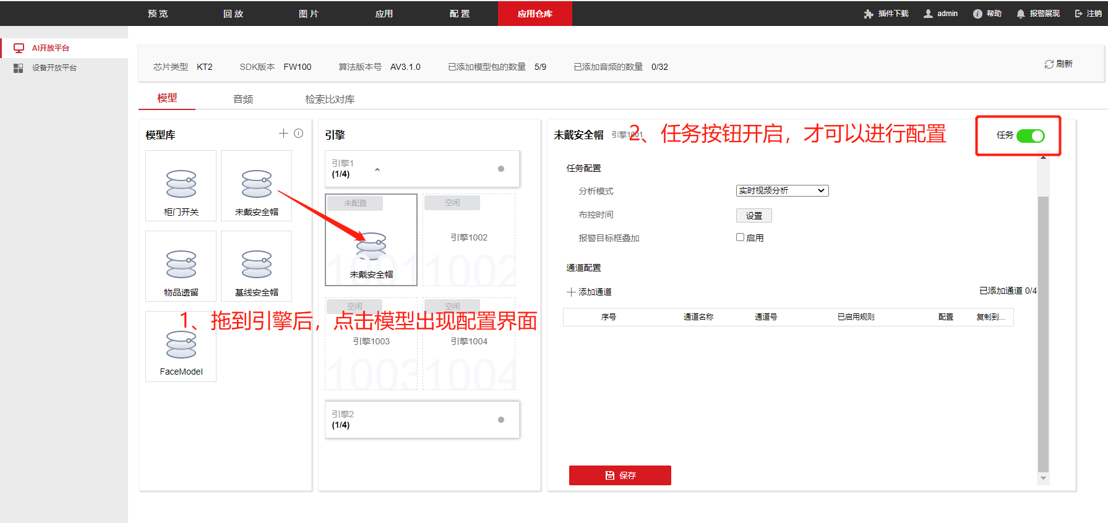This screenshot has width=1108, height=523.
Task: Select the idle 引擎1004 slot
Action: click(x=469, y=344)
